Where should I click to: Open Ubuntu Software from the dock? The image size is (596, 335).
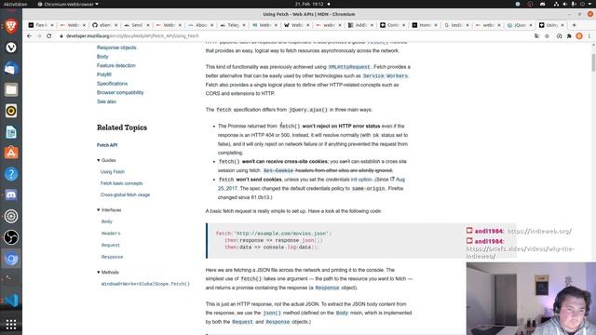click(11, 153)
